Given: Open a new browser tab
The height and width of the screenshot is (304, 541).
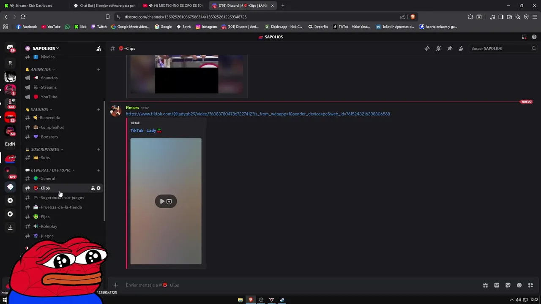Looking at the screenshot, I should [x=283, y=6].
